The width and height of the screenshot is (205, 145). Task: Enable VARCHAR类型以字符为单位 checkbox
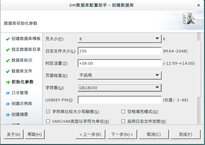(x=48, y=121)
